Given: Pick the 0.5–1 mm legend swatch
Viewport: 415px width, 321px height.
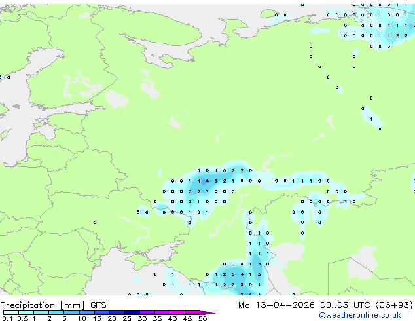Looking at the screenshot, I should (26, 312).
